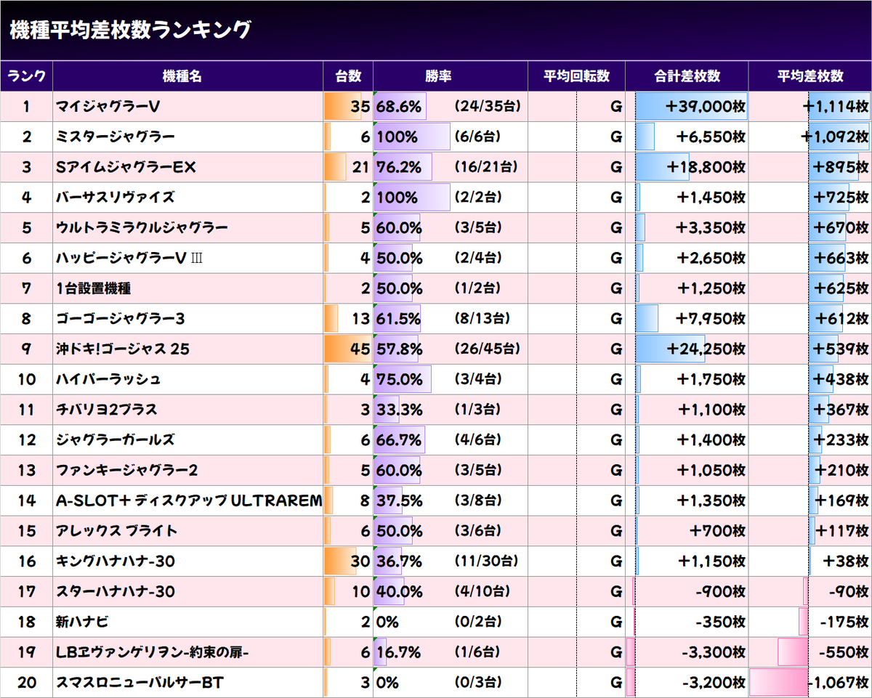Click the unit count 45 cell
This screenshot has height=698, width=872.
click(x=348, y=349)
